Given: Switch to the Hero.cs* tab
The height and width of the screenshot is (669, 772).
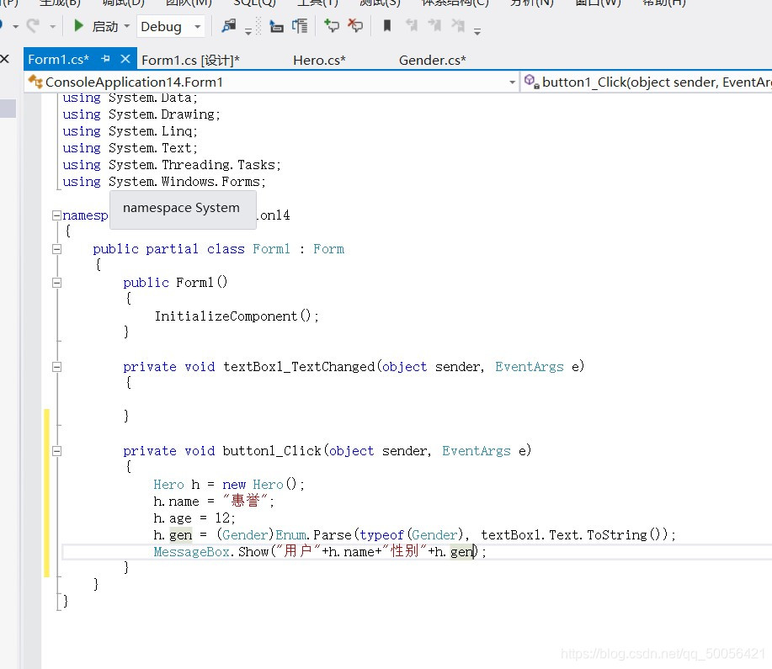Looking at the screenshot, I should [x=319, y=60].
